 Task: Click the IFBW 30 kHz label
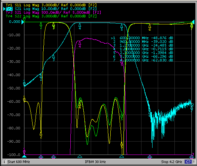coord(96,162)
